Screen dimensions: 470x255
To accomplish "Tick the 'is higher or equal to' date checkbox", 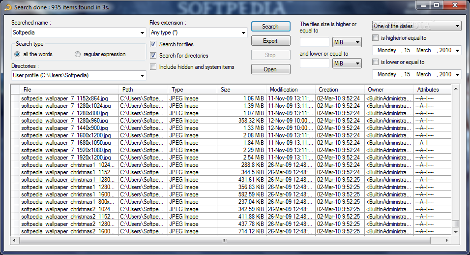I will coord(375,38).
